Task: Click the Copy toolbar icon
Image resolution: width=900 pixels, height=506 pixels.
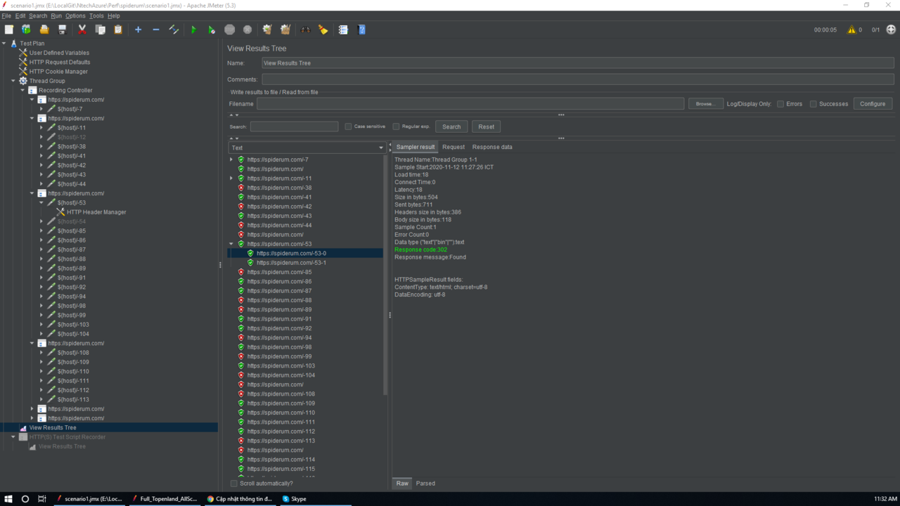Action: [100, 30]
